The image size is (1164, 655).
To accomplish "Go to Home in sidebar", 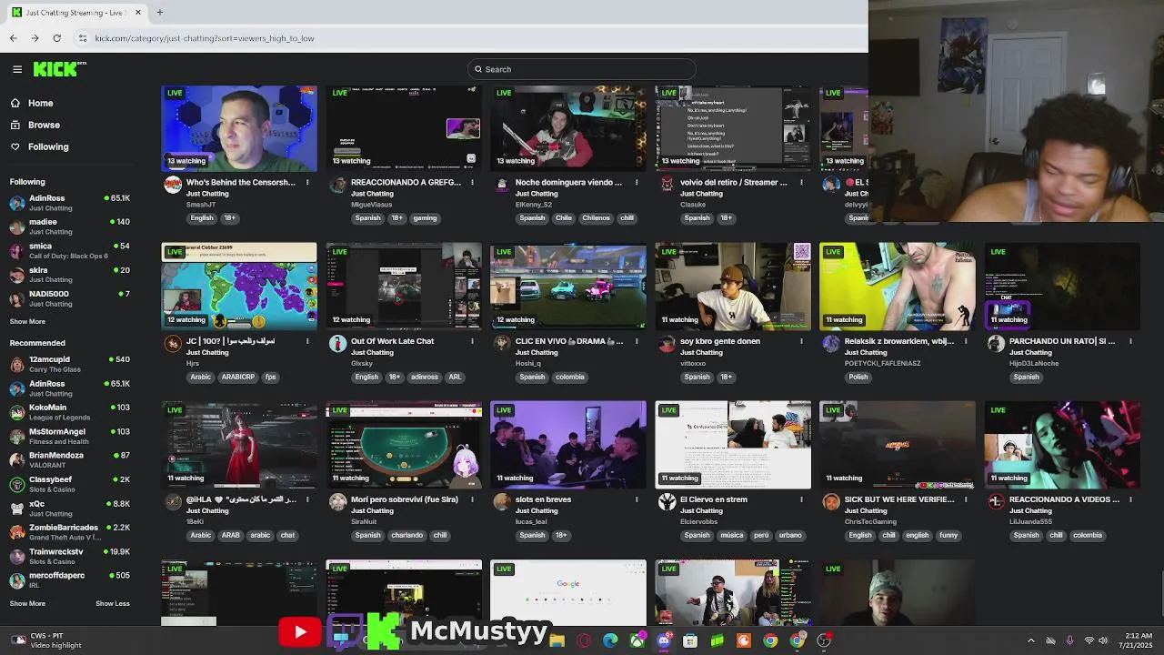I will (40, 103).
